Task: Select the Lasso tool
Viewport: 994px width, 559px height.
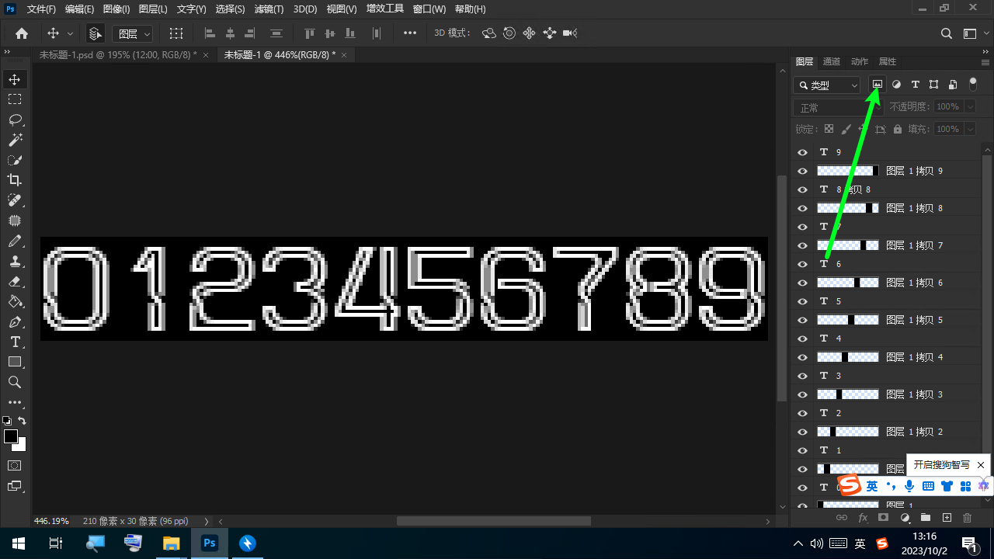Action: coord(15,120)
